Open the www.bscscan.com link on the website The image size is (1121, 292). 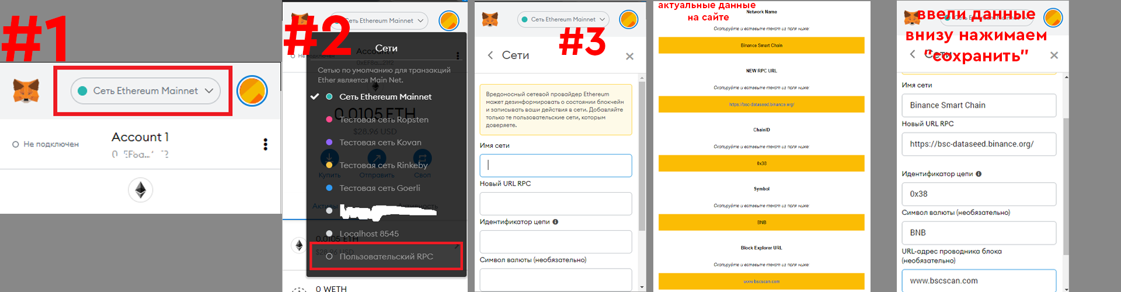point(761,281)
